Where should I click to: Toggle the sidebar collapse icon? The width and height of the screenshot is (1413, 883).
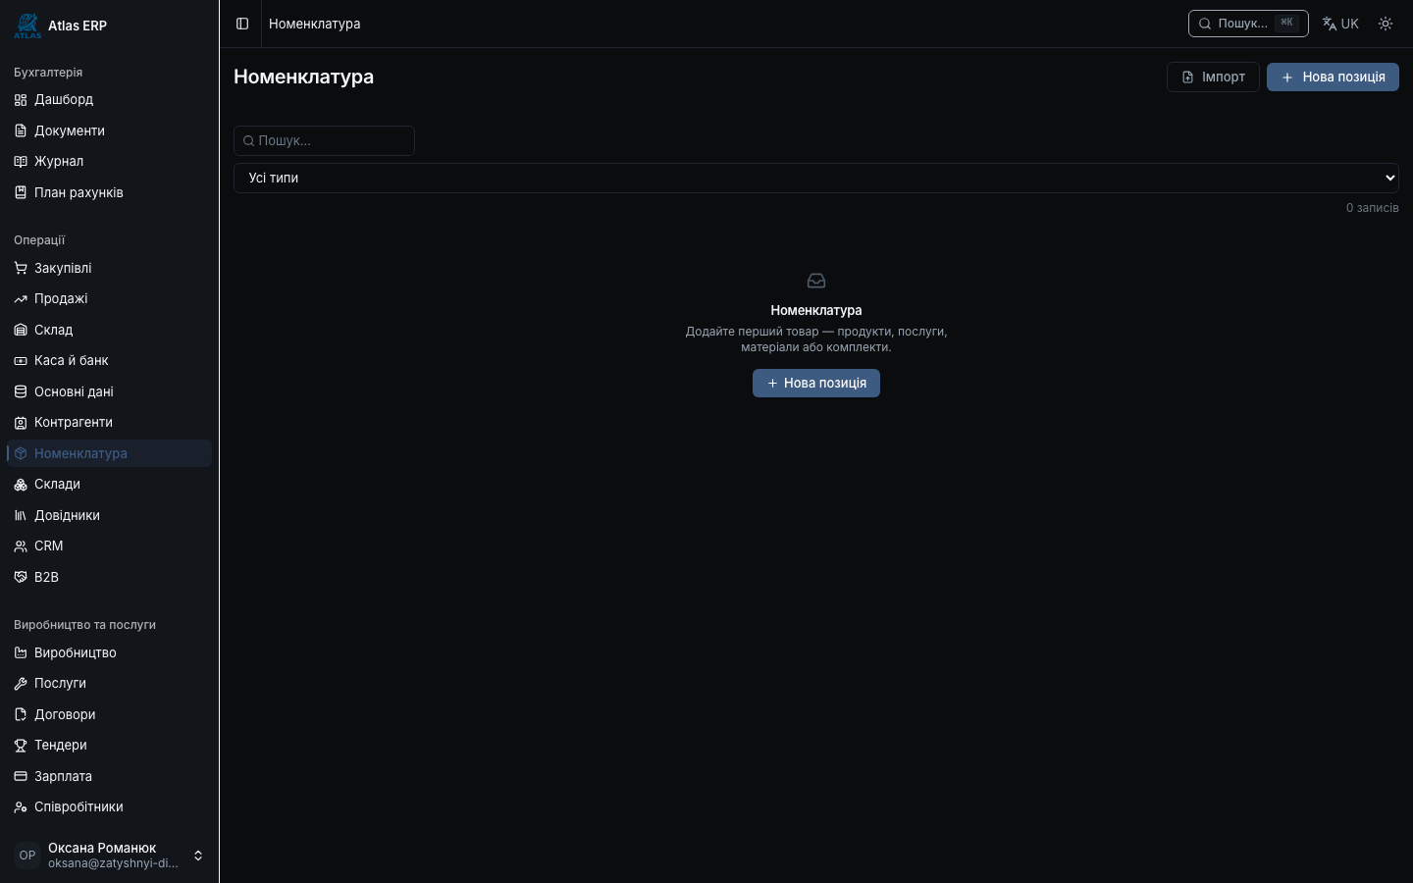(x=242, y=24)
